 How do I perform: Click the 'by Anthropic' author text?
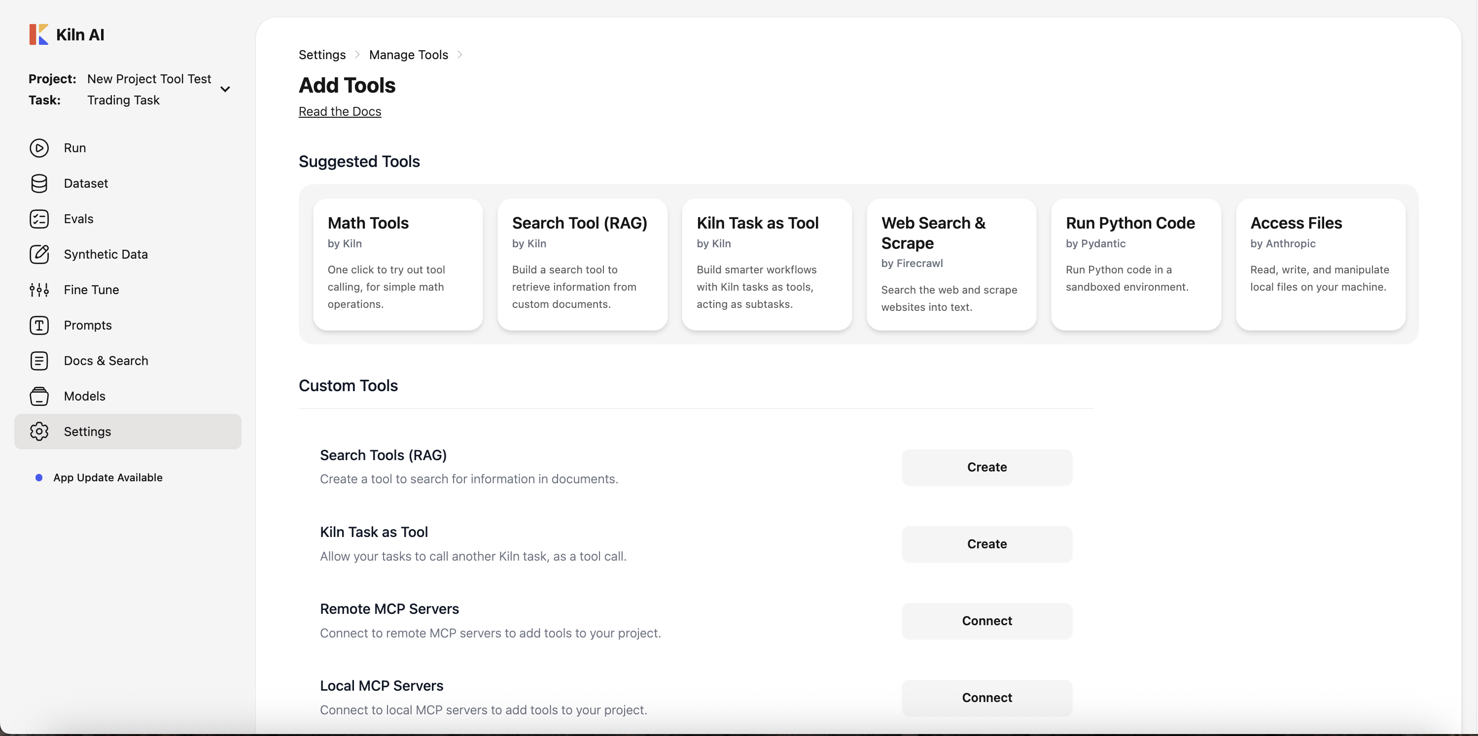[1283, 244]
